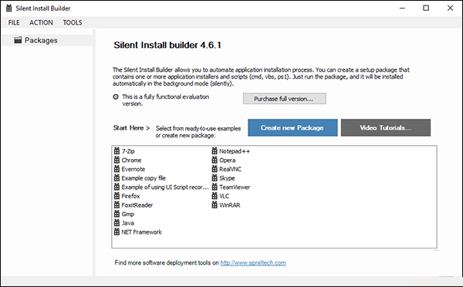Click the Silent Install Builder title bar icon
This screenshot has height=287, width=463.
tap(9, 8)
